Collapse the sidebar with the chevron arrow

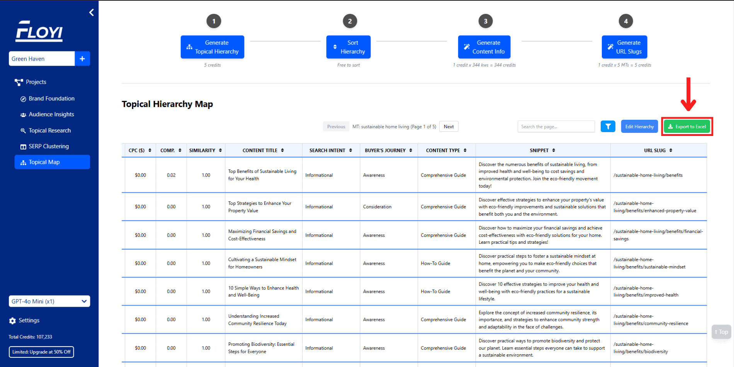92,12
